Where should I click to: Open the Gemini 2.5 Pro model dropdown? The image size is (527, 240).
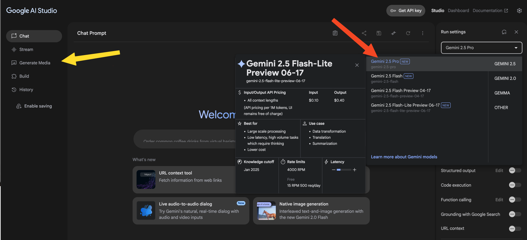(x=481, y=48)
